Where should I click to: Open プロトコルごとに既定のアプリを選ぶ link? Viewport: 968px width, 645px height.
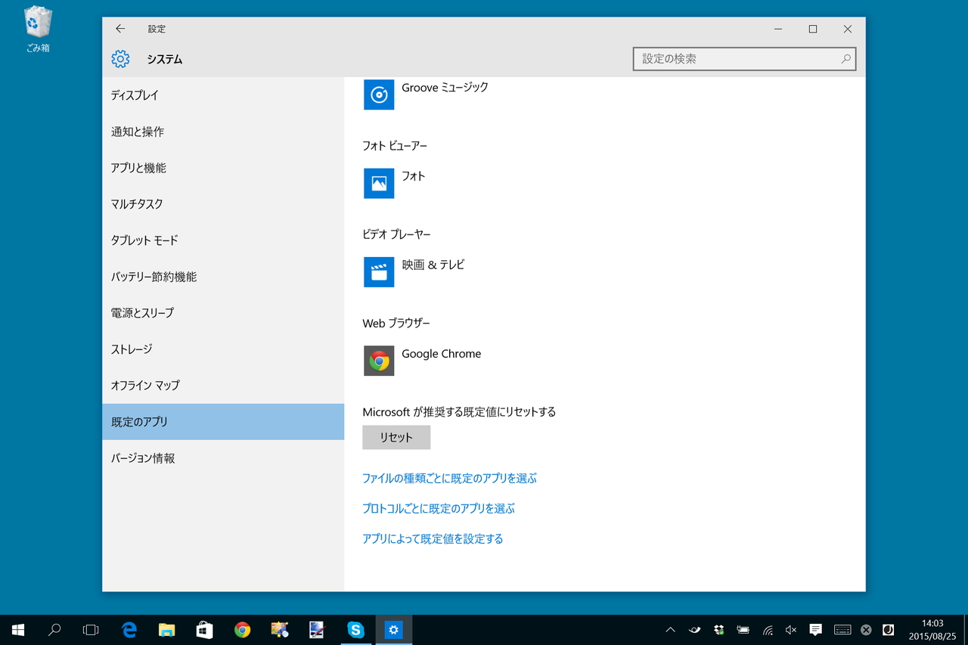tap(439, 508)
